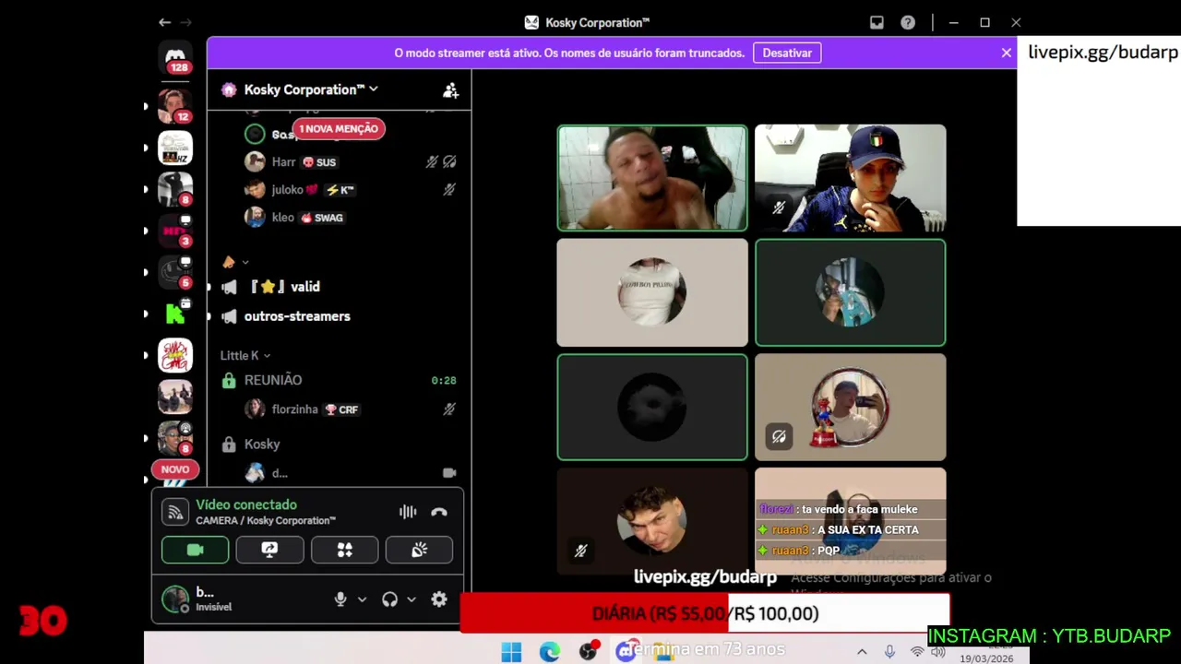Viewport: 1181px width, 664px height.
Task: Open headphone output options arrow
Action: tap(412, 599)
